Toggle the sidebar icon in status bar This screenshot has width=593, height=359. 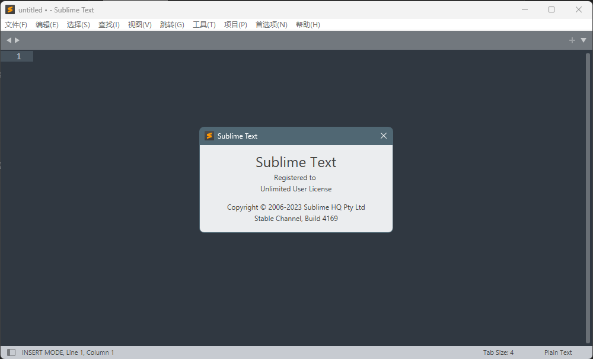11,352
